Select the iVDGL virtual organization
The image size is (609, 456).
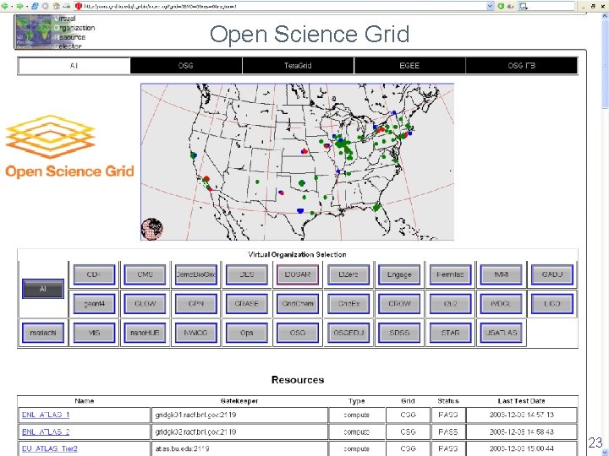tap(501, 304)
